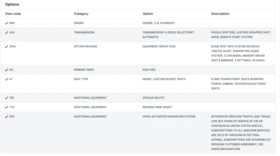Click the SPOILER DELETE option cell
This screenshot has height=156, width=280.
pyautogui.click(x=153, y=98)
